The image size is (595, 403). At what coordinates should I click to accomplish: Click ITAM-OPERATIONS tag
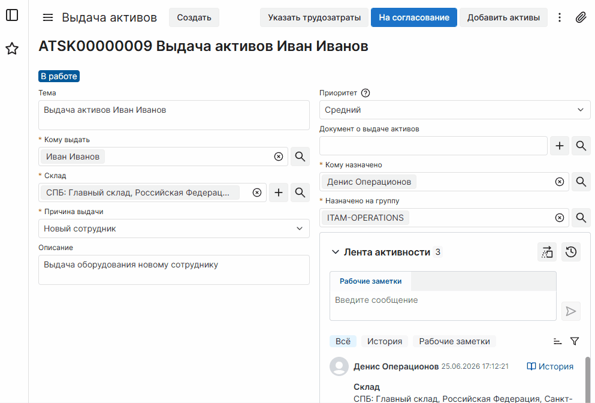[x=366, y=218]
